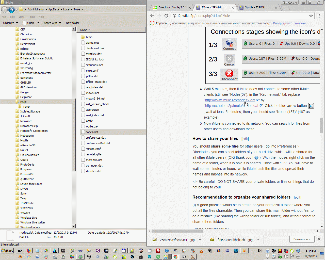The height and width of the screenshot is (260, 325).
Task: Expand the Local breadcrumb dropdown arrow
Action: (71, 10)
